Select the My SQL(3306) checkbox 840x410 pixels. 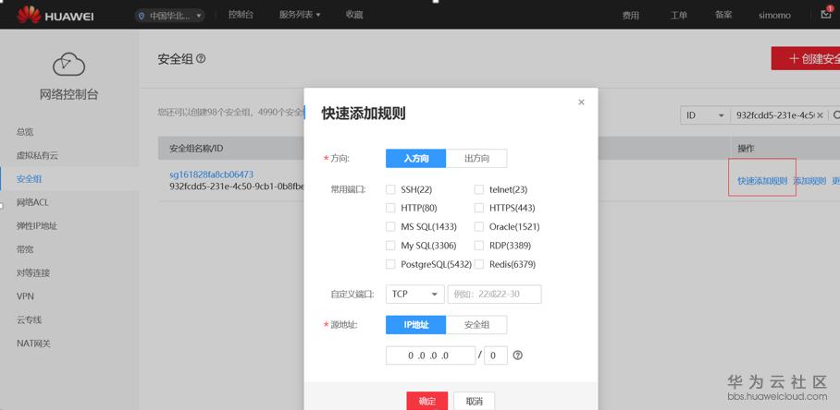390,246
